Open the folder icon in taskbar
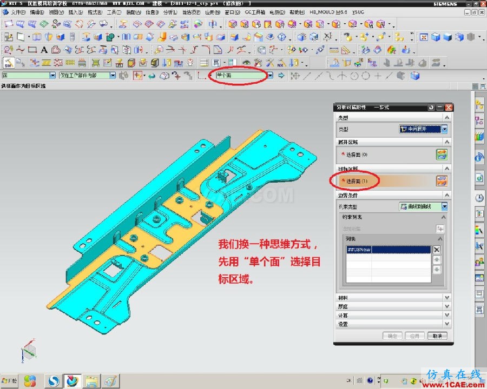This screenshot has width=487, height=389. click(92, 381)
